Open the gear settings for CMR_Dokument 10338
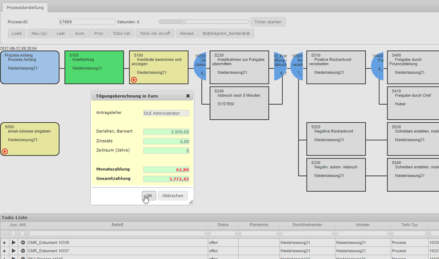 click(23, 242)
